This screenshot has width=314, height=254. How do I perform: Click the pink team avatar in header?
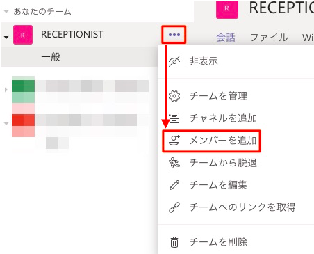click(x=227, y=9)
